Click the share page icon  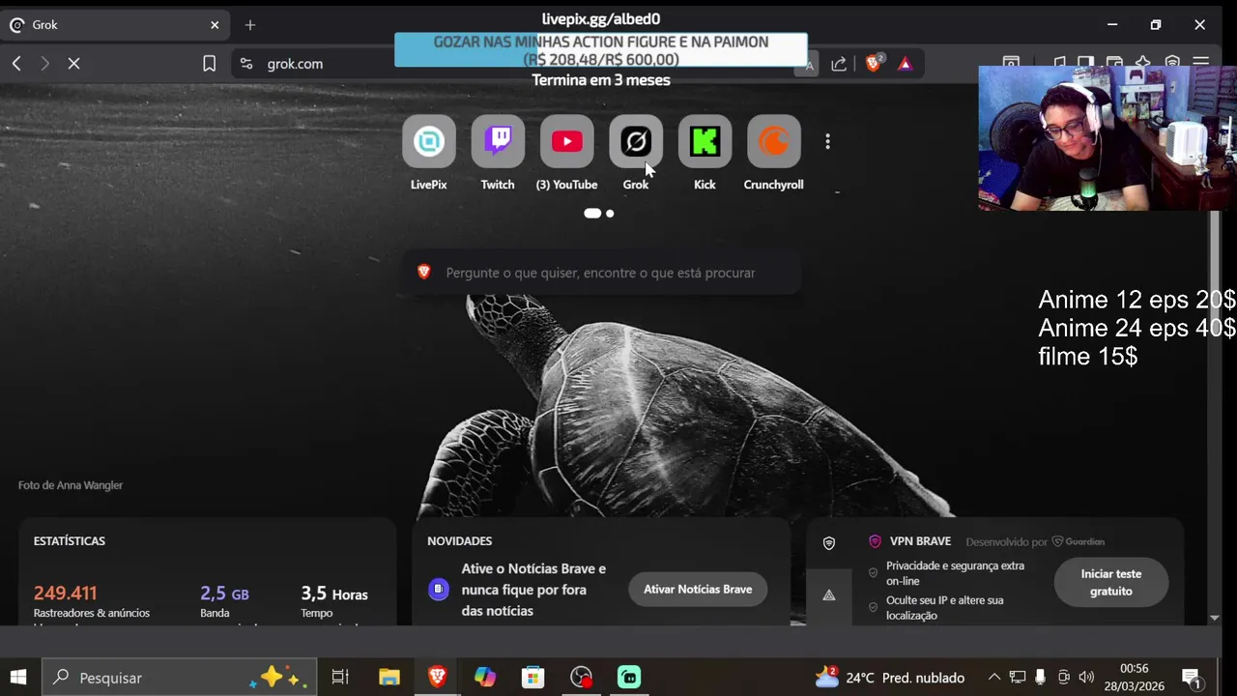839,64
